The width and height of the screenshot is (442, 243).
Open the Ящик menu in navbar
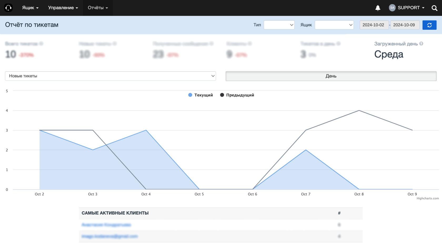pyautogui.click(x=30, y=8)
